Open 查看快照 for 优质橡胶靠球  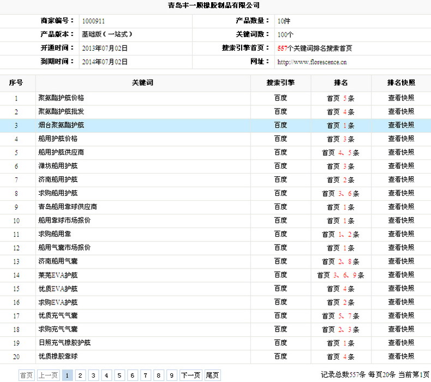(401, 356)
